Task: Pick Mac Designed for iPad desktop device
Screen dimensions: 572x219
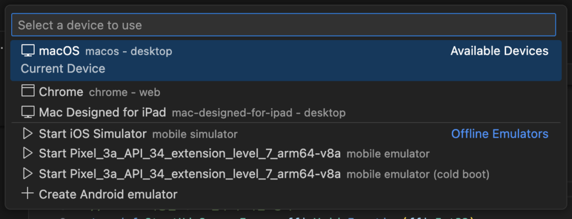Action: click(285, 113)
